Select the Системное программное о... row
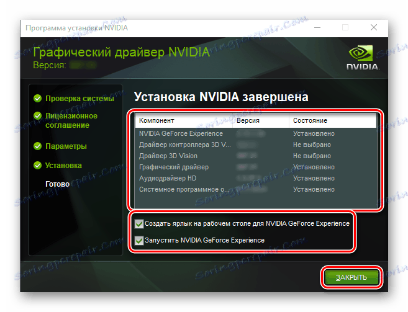 coord(256,190)
